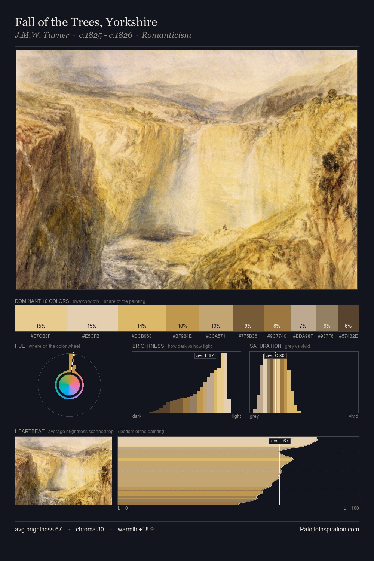This screenshot has height=561, width=374.
Task: Click the darkest #57432E swatch
Action: (349, 318)
